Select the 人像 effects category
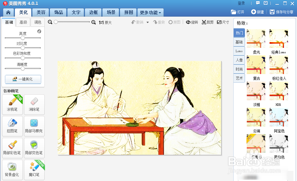 239,60
